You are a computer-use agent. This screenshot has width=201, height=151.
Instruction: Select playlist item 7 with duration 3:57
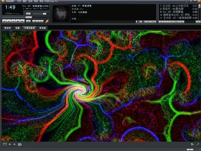(x=178, y=6)
